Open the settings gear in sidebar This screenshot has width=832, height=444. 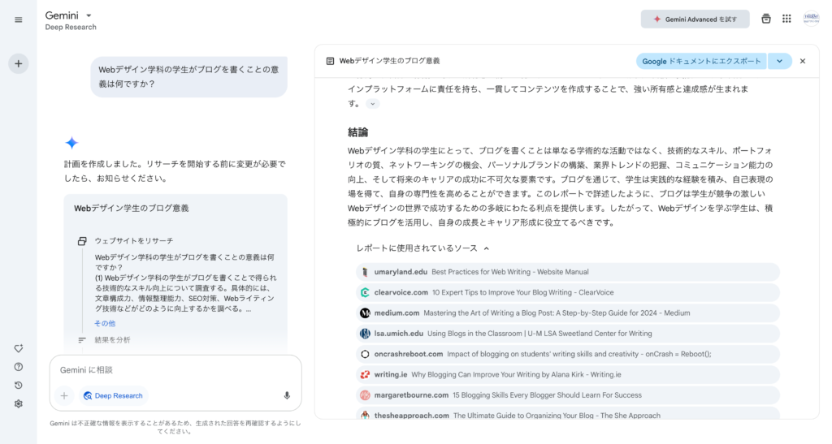(x=19, y=403)
